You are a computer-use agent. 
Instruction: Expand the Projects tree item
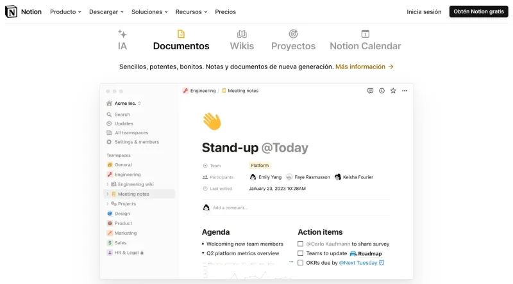tap(108, 204)
